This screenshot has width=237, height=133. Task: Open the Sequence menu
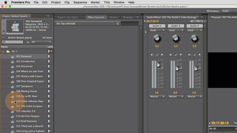[80, 2]
